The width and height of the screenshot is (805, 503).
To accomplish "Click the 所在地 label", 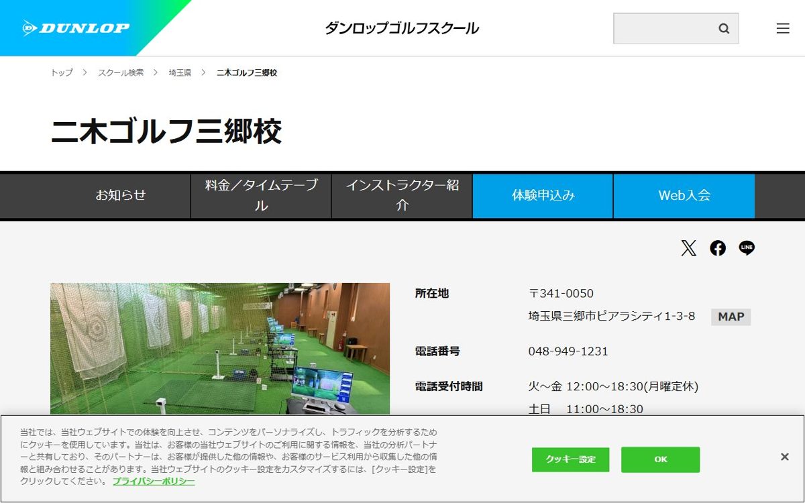I will tap(432, 293).
